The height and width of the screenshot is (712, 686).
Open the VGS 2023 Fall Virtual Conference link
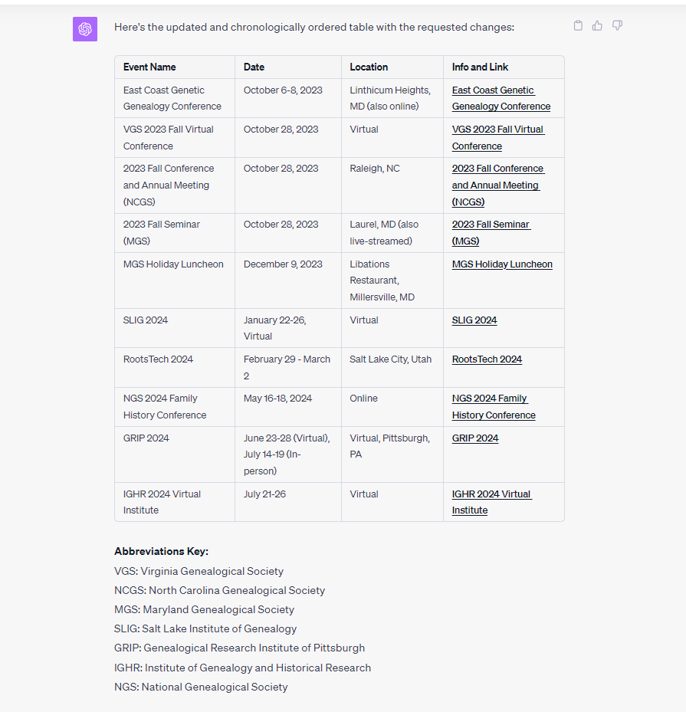498,138
